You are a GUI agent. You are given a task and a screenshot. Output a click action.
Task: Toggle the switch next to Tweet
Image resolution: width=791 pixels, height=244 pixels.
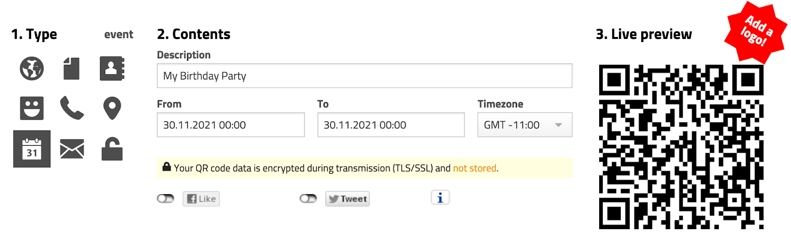[x=308, y=199]
